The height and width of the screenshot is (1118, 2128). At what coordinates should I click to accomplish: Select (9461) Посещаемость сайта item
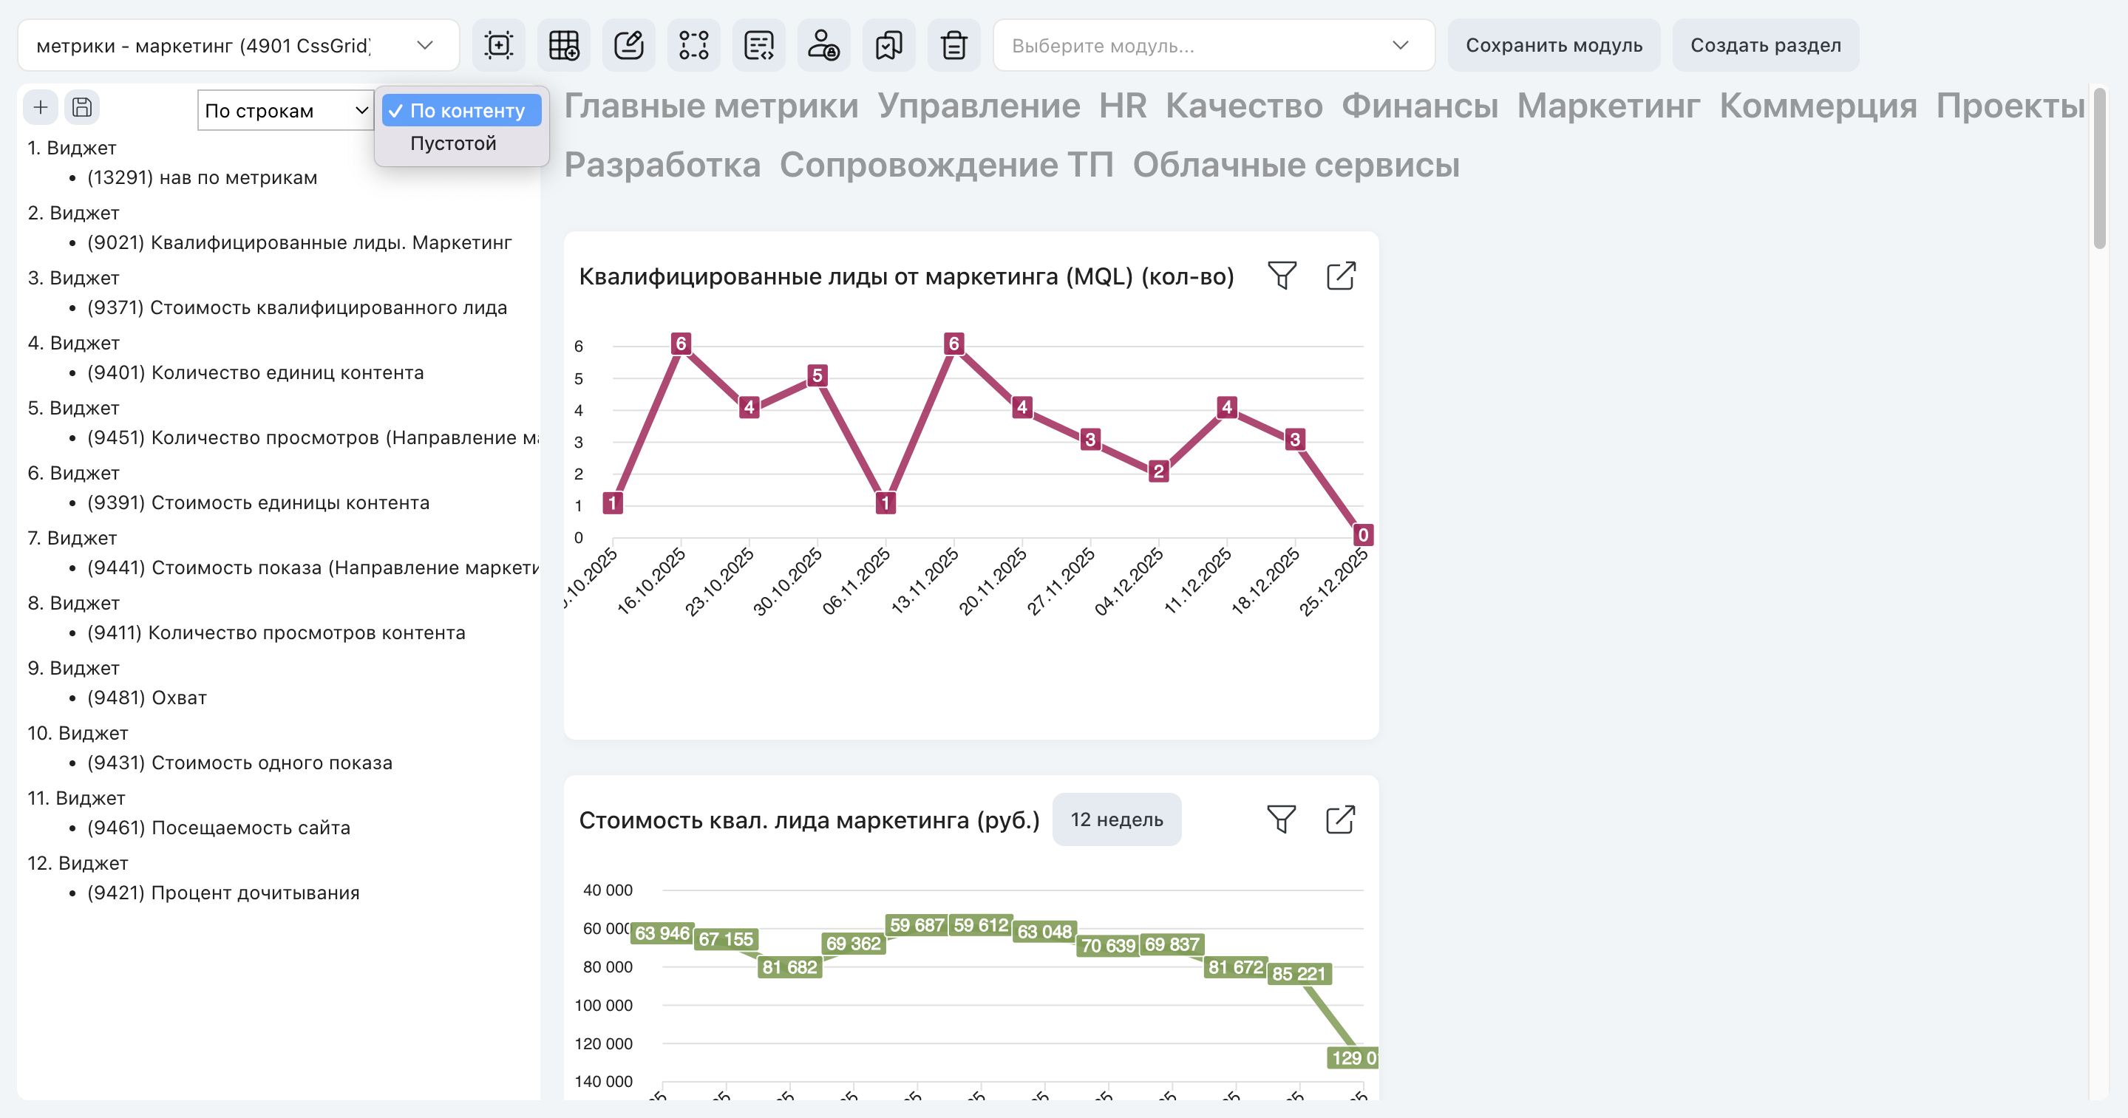pyautogui.click(x=218, y=828)
